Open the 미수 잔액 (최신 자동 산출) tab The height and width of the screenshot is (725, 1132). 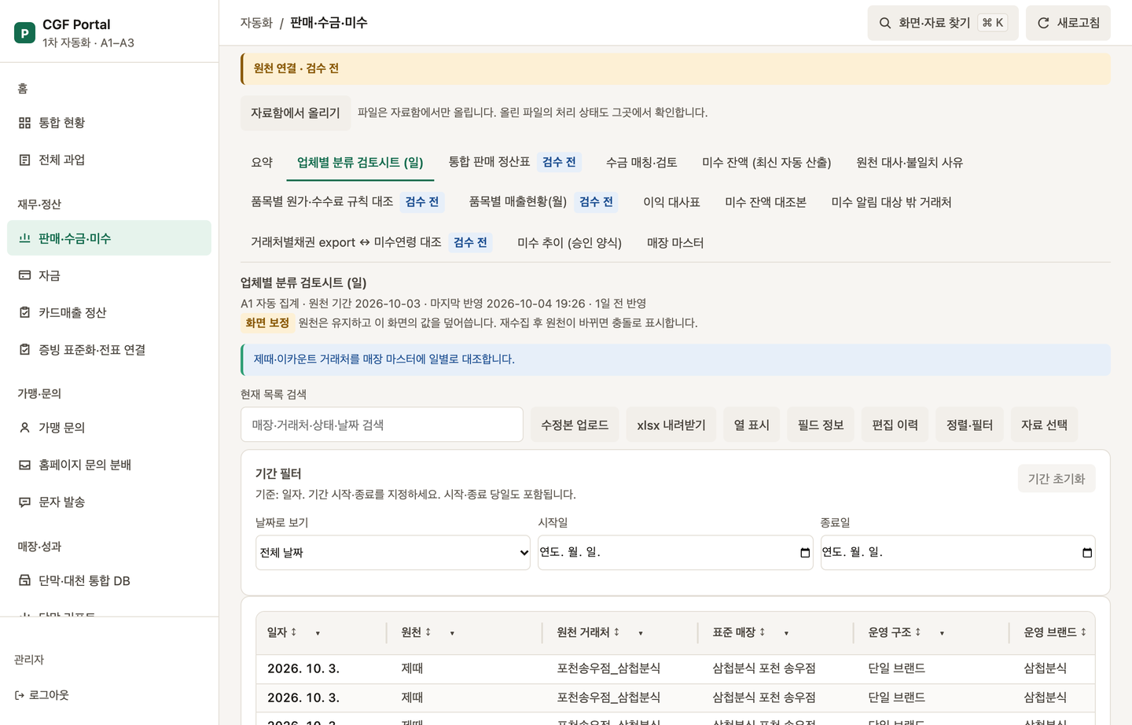[766, 162]
